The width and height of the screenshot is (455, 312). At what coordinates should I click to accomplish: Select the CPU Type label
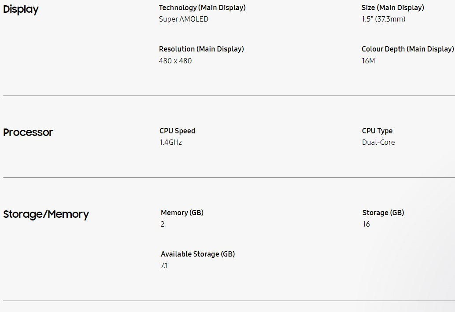(x=377, y=131)
